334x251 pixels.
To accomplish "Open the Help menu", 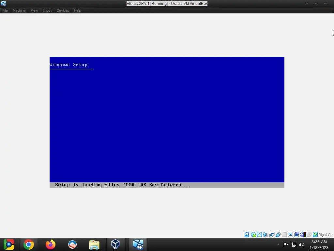I will (x=77, y=10).
